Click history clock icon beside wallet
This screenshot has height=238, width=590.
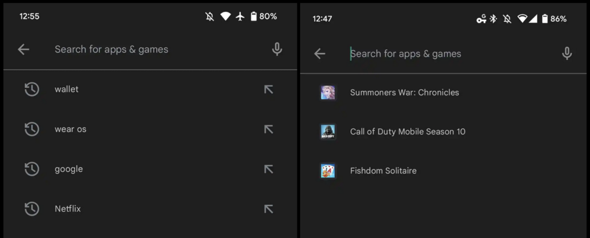(32, 89)
